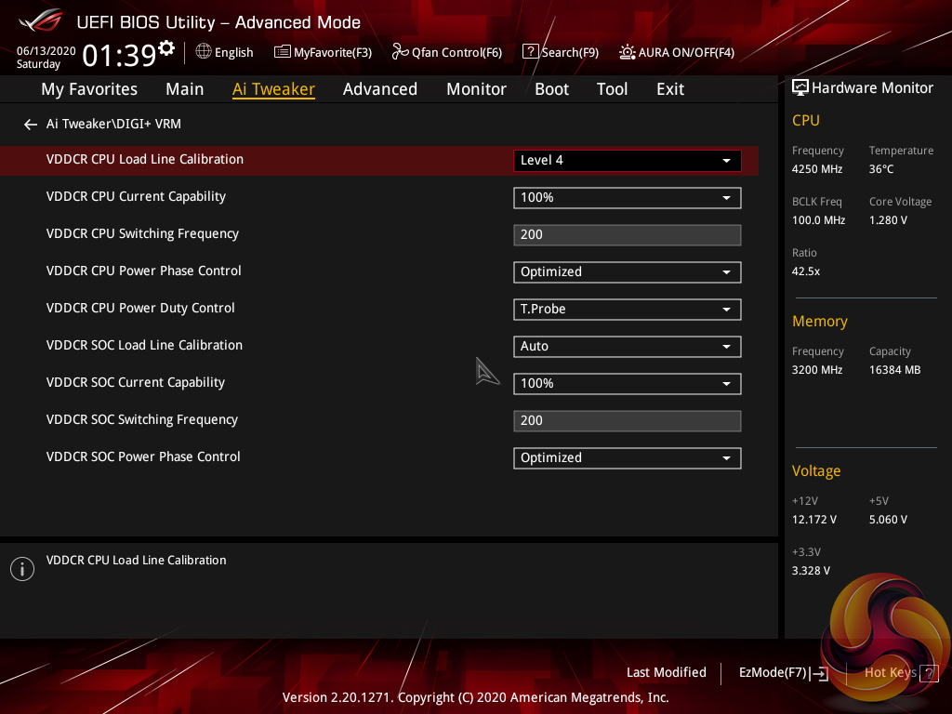This screenshot has width=952, height=714.
Task: Click the settings gear next to the clock
Action: coord(166,47)
